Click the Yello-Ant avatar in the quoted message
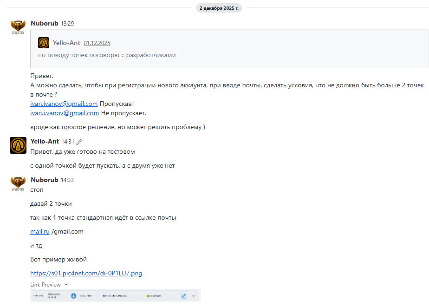Image resolution: width=429 pixels, height=307 pixels. (44, 43)
